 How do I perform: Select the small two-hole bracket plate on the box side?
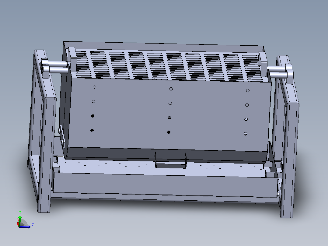(x=62, y=136)
